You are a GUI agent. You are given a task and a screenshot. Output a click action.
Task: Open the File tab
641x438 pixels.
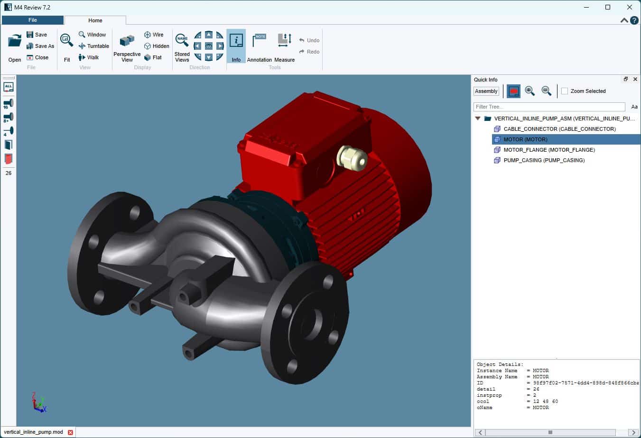(33, 20)
